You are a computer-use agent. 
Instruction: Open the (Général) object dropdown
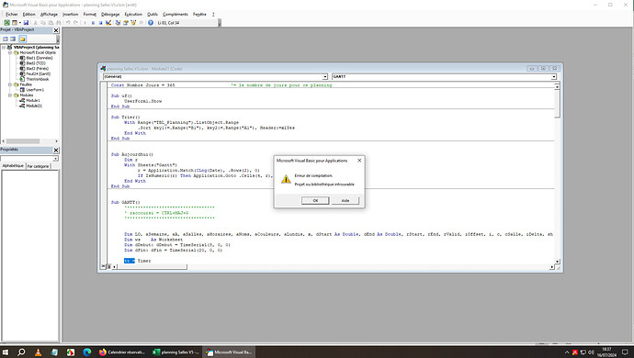tap(215, 76)
